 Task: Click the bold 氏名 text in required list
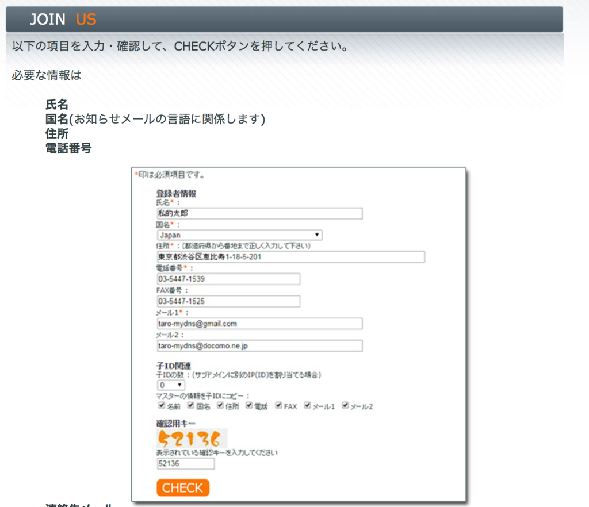click(57, 104)
